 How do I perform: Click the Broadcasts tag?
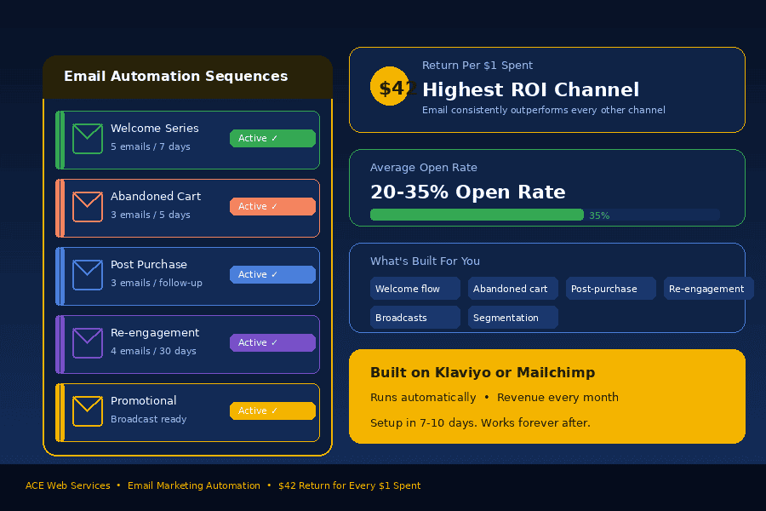click(414, 318)
